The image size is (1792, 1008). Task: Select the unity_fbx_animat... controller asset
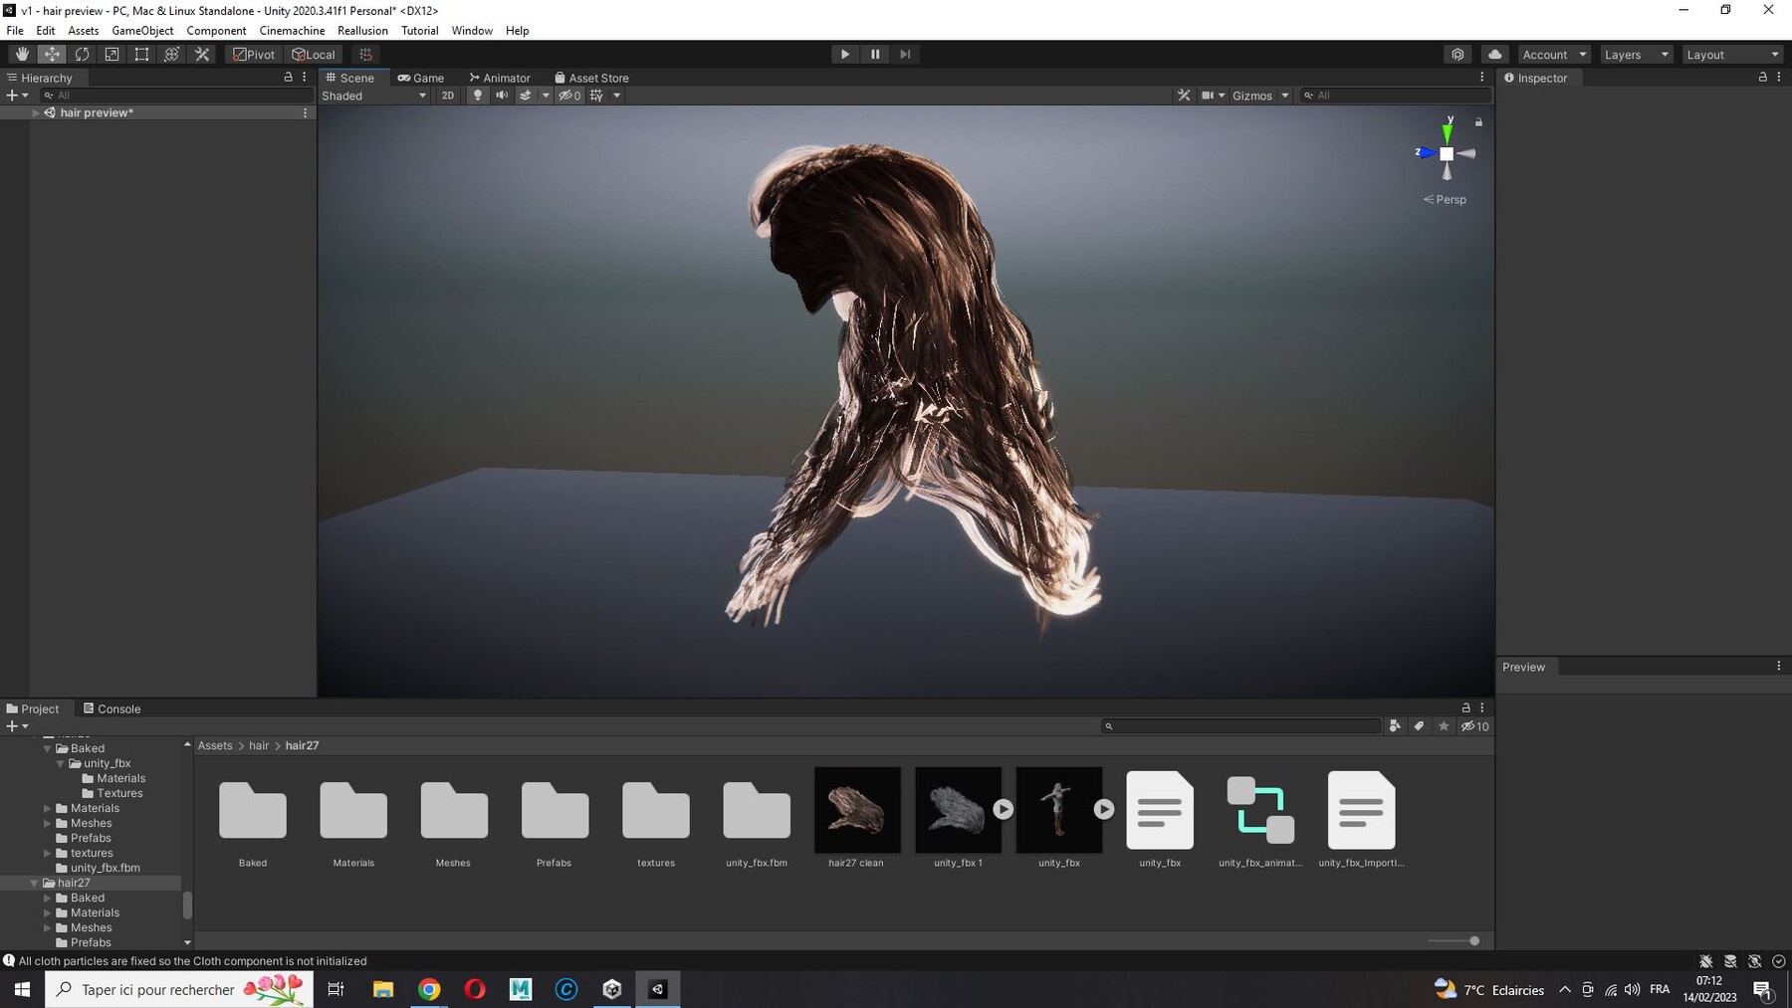1260,810
